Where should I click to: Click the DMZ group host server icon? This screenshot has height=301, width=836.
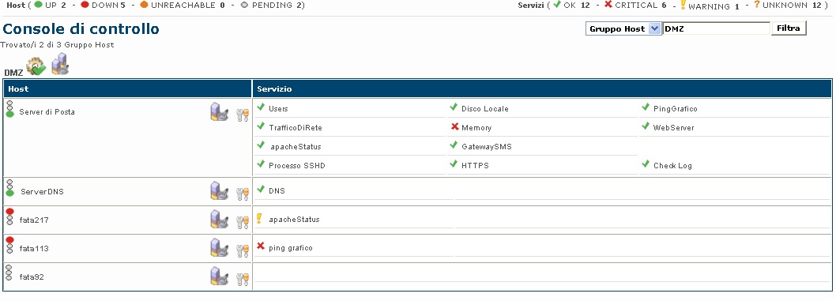[x=60, y=63]
